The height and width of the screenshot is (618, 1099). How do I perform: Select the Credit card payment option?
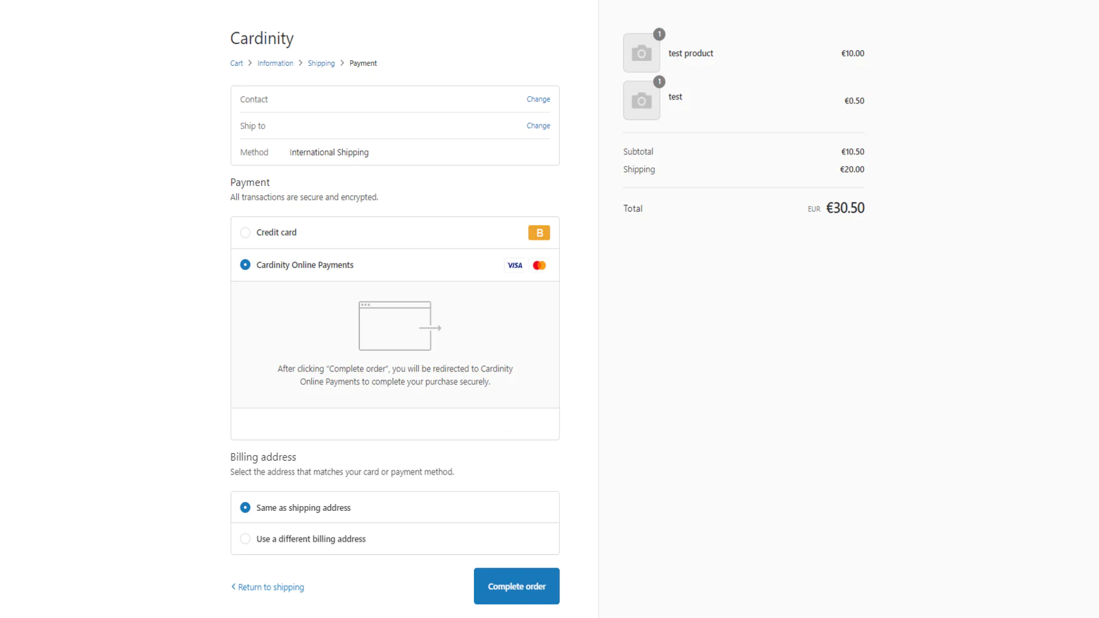[x=245, y=233]
